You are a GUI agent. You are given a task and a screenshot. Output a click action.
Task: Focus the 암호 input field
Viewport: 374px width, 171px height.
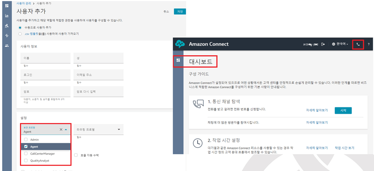[46, 91]
